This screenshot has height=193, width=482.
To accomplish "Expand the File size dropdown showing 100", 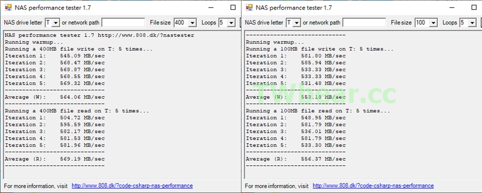I will 433,23.
